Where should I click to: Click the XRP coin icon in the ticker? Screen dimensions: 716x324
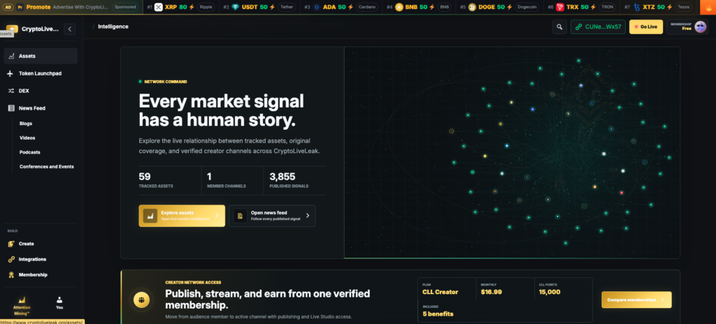tap(159, 7)
